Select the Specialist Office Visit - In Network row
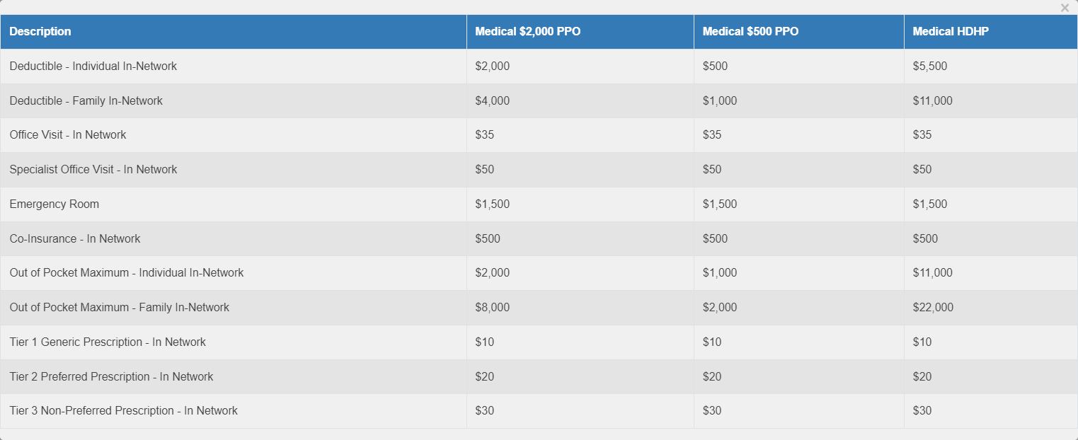Screen dimensions: 1078x440 coord(539,170)
